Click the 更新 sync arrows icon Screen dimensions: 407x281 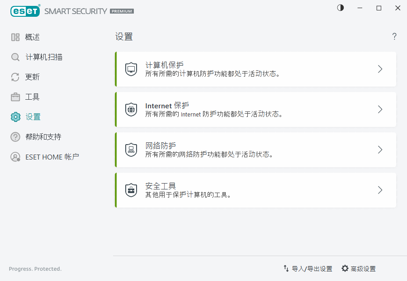(15, 77)
